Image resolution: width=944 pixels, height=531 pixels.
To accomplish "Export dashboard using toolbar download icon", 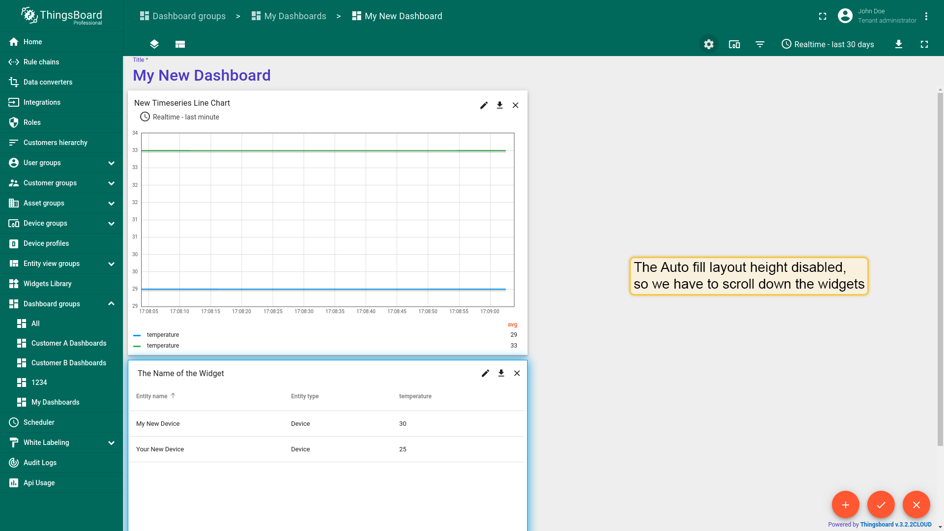I will pos(899,44).
